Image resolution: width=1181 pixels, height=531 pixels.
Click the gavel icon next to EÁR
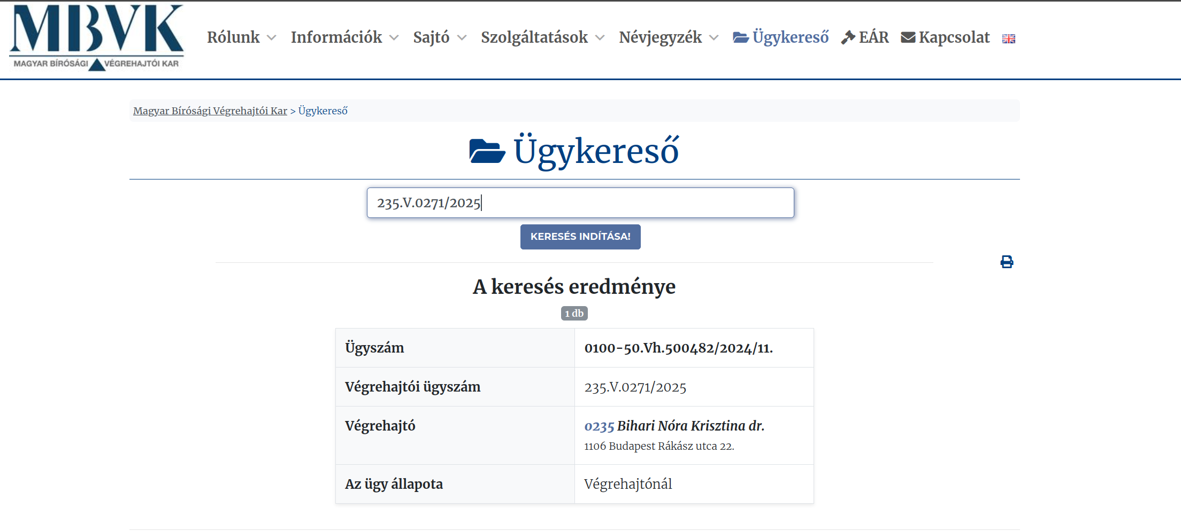click(x=848, y=37)
